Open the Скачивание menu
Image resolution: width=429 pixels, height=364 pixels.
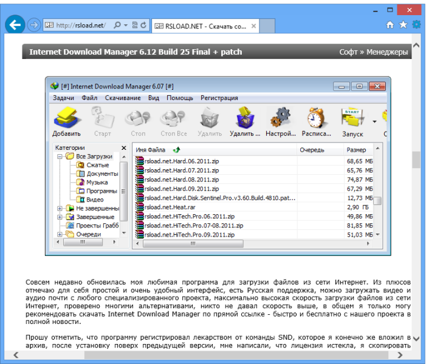pos(123,98)
